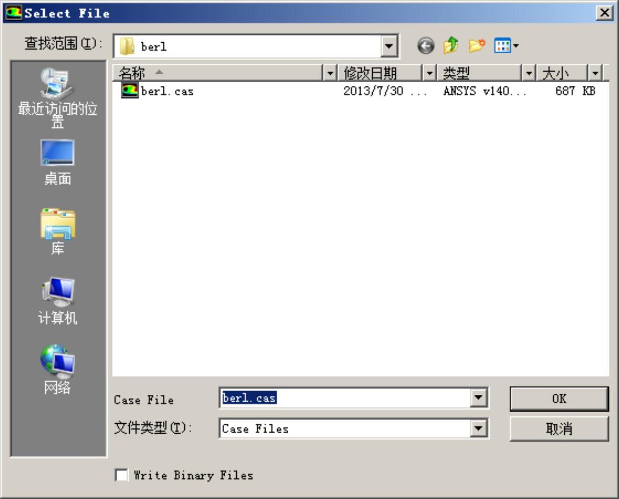The image size is (619, 499).
Task: Click the Back navigation arrow icon
Action: coord(425,46)
